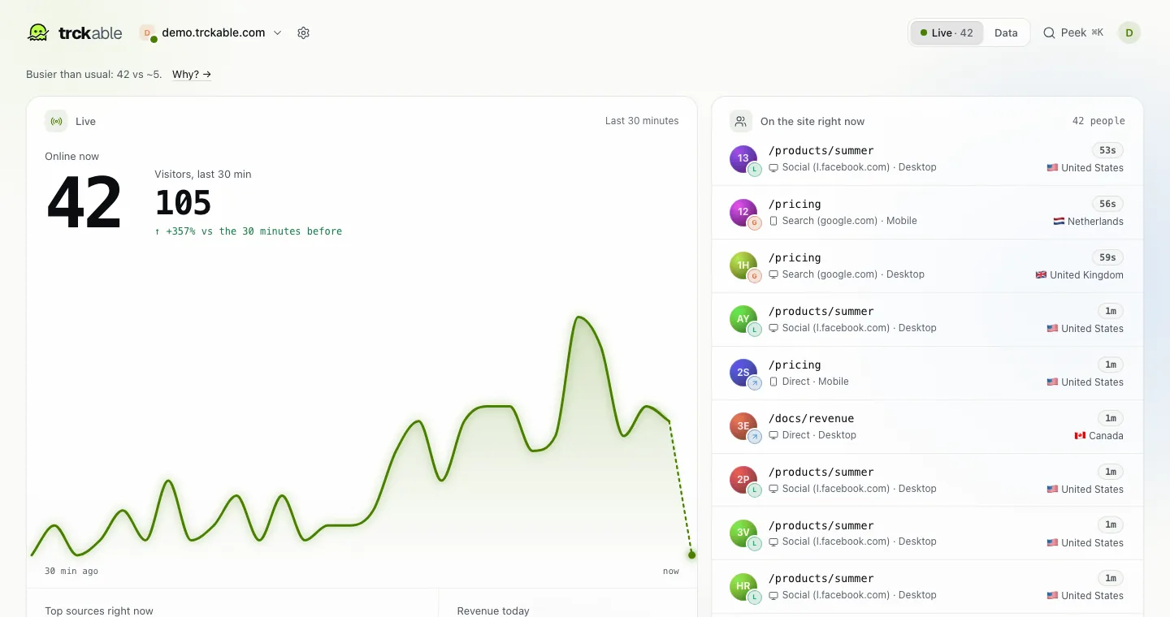Image resolution: width=1170 pixels, height=617 pixels.
Task: Click the /docs/revenue page path
Action: point(811,418)
